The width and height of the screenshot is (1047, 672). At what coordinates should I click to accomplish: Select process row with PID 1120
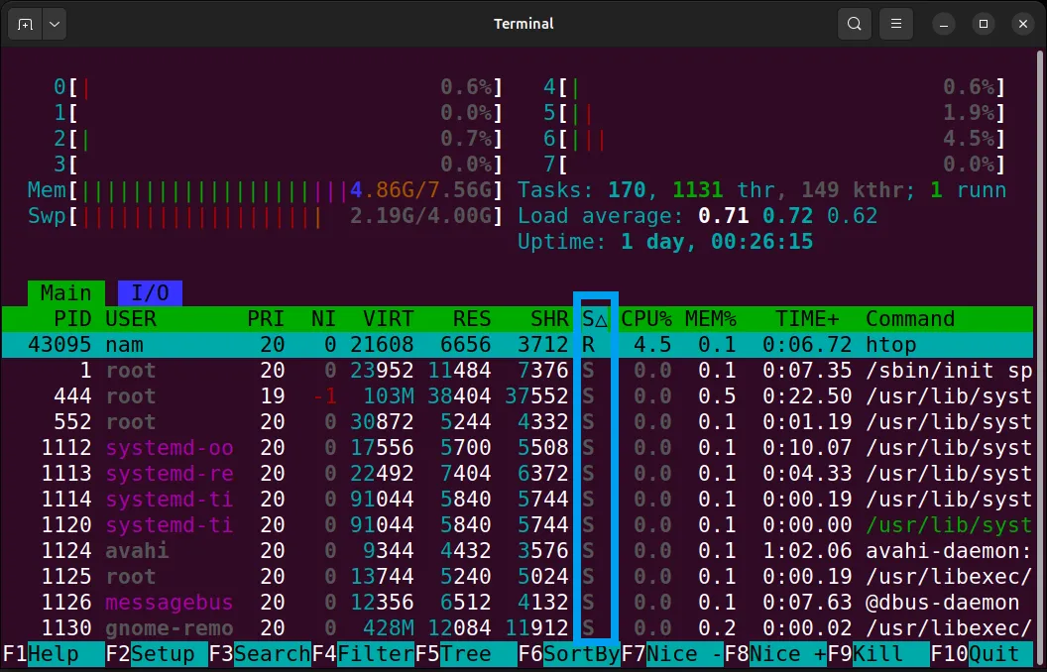click(518, 525)
